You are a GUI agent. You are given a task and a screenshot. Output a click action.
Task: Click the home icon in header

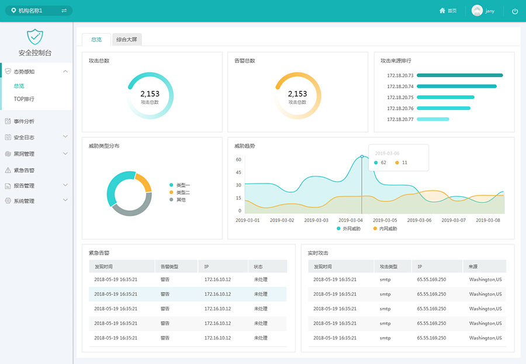[442, 11]
